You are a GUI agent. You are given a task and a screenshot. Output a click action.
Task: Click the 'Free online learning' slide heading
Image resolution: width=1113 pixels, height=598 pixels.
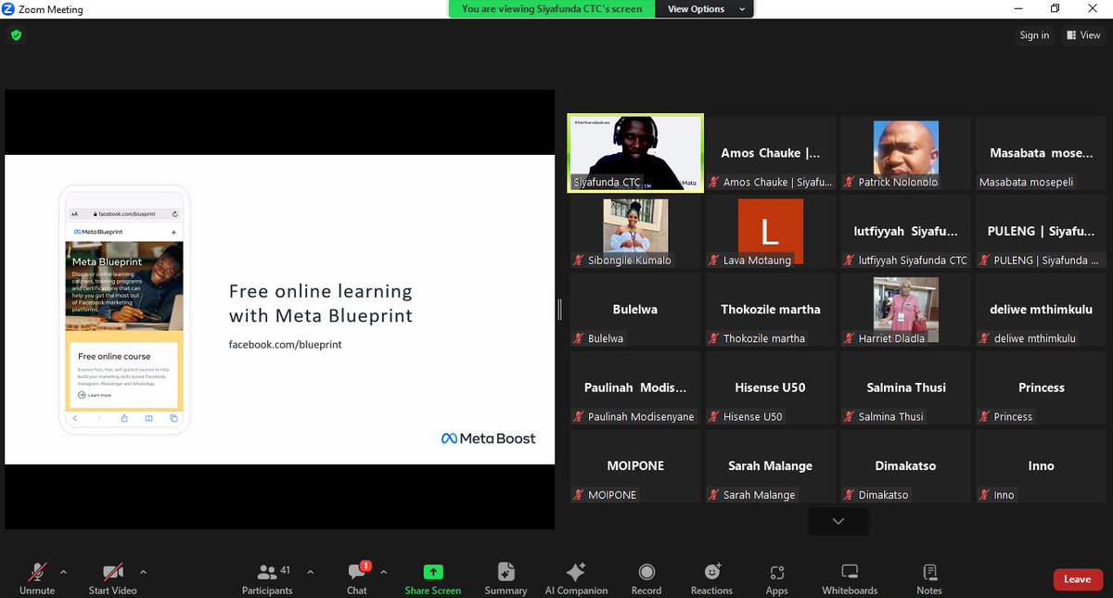tap(321, 303)
